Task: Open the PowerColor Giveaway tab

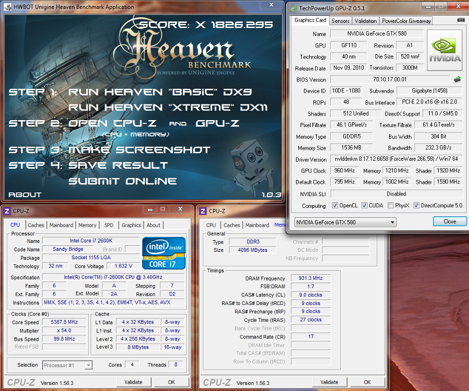Action: 406,21
